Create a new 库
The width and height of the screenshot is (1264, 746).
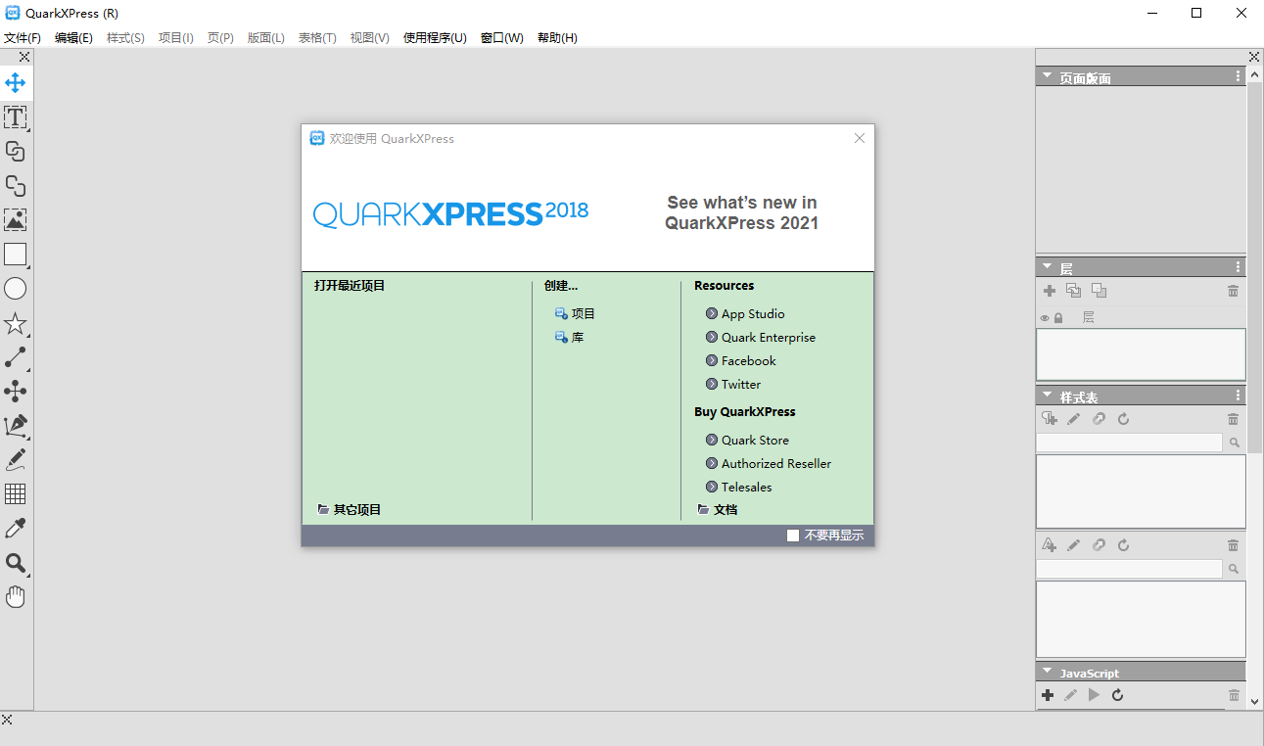click(569, 338)
